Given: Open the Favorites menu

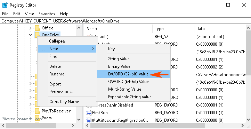Looking at the screenshot, I should pos(47,14).
